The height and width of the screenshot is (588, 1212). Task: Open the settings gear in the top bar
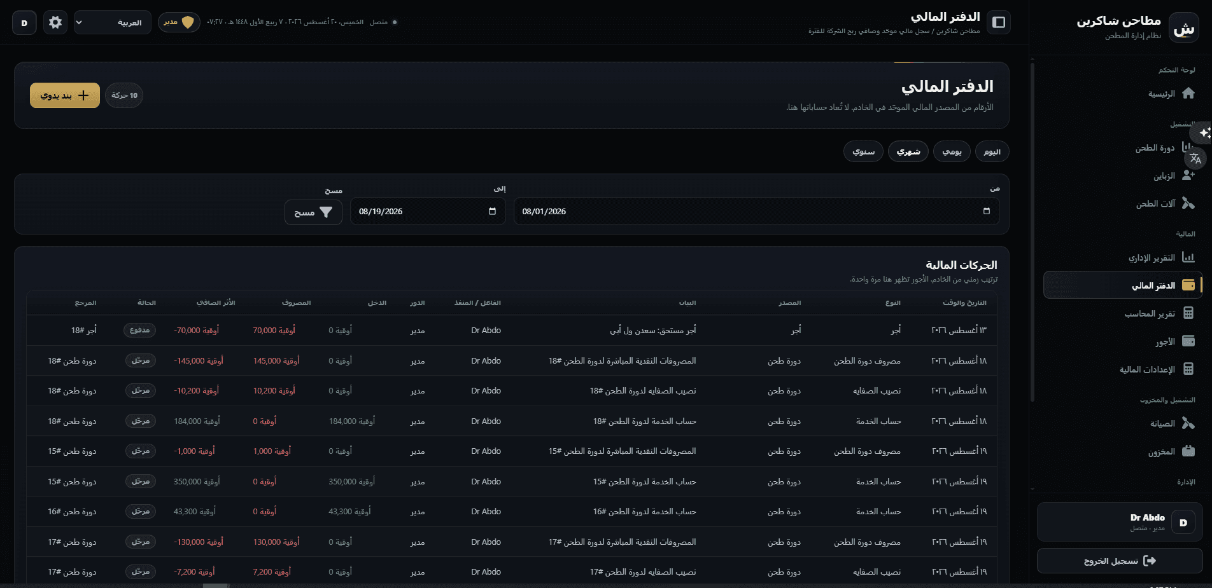[x=55, y=22]
